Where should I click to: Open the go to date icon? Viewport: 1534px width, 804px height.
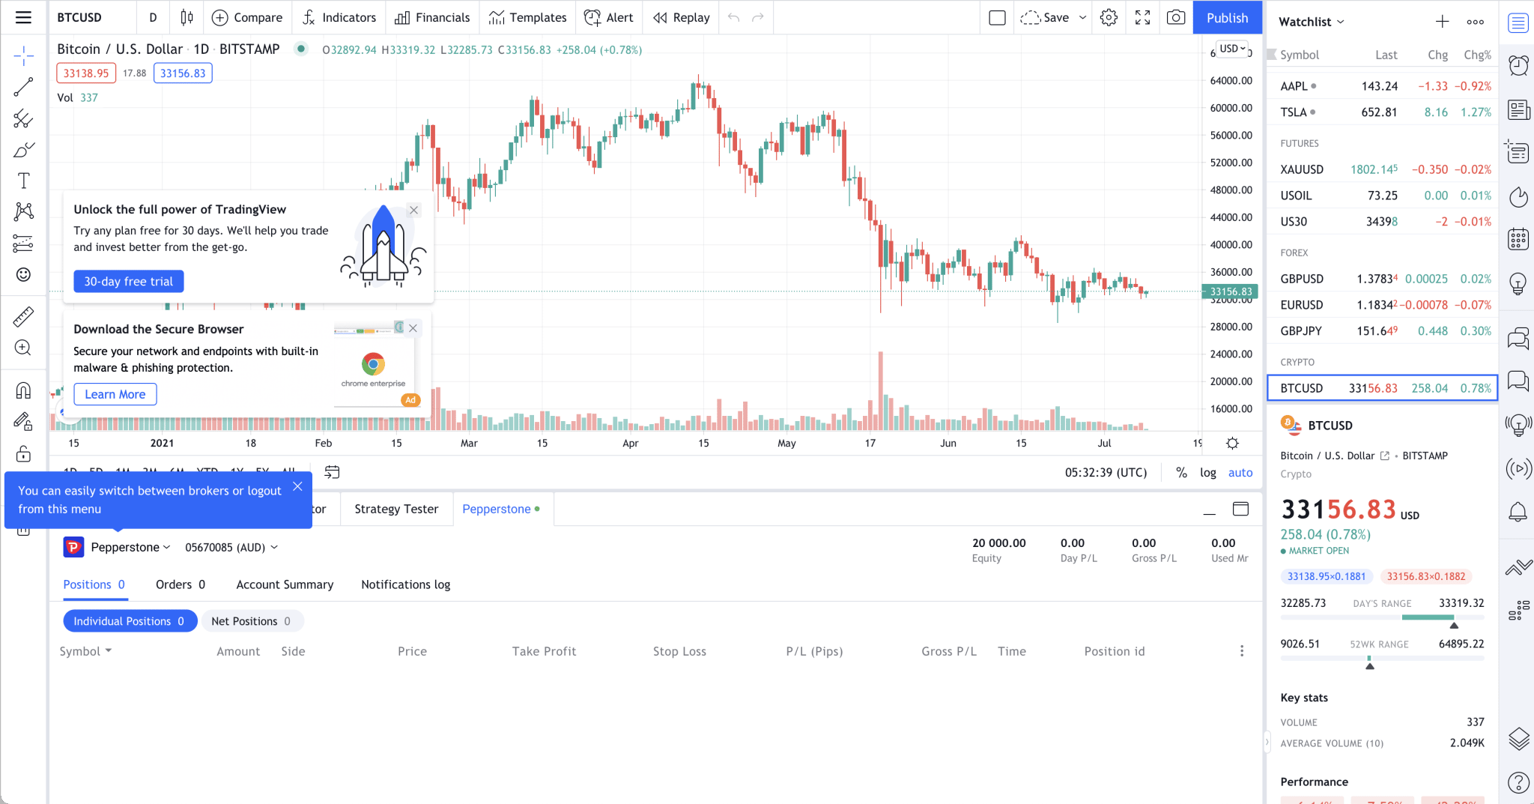(x=332, y=472)
